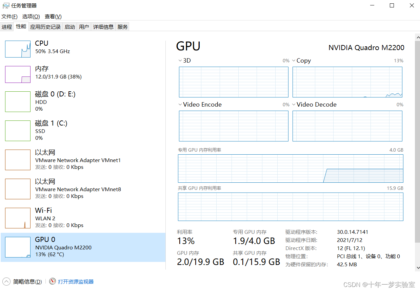Click the fewer details arrow icon
The image size is (420, 291).
(x=6, y=281)
